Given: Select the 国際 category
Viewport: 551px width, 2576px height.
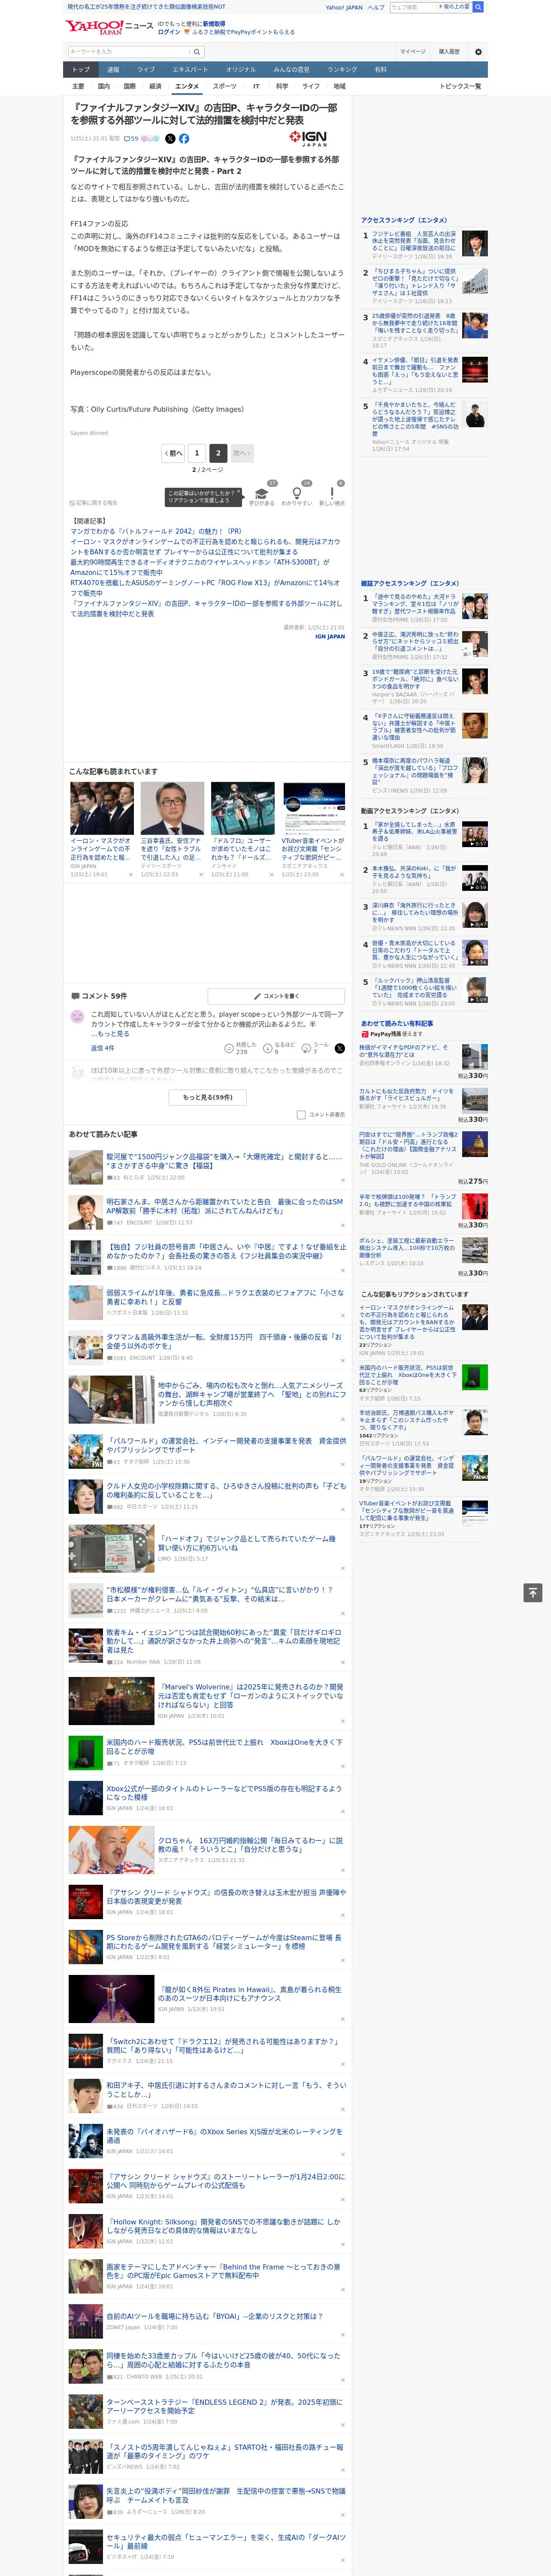Looking at the screenshot, I should point(130,86).
